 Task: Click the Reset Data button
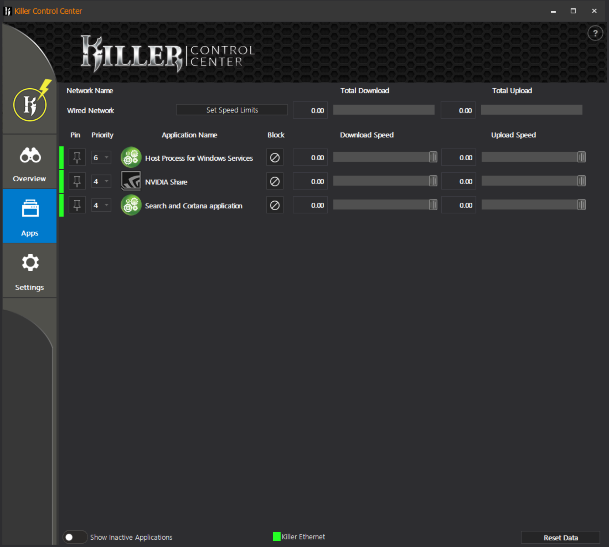tap(560, 538)
